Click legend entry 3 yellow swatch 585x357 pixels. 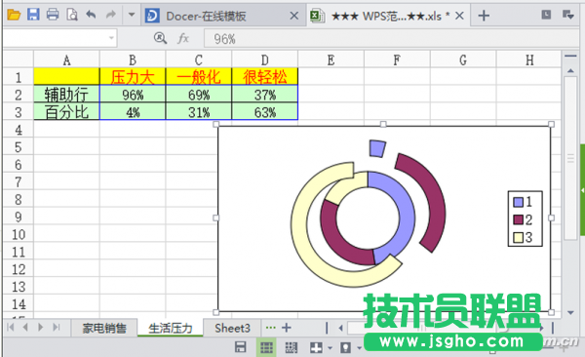click(519, 237)
